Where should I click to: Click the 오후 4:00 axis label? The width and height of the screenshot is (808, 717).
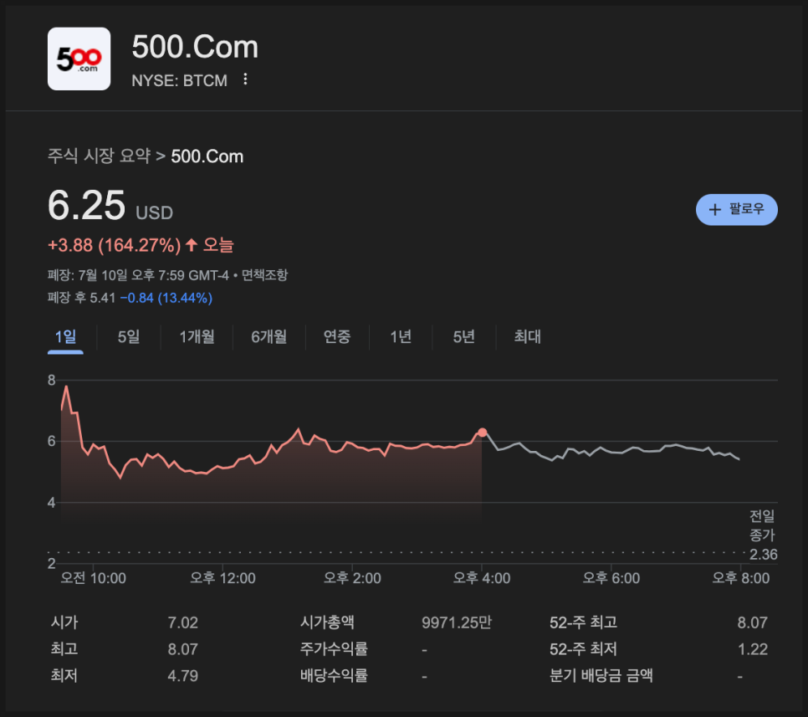point(482,578)
